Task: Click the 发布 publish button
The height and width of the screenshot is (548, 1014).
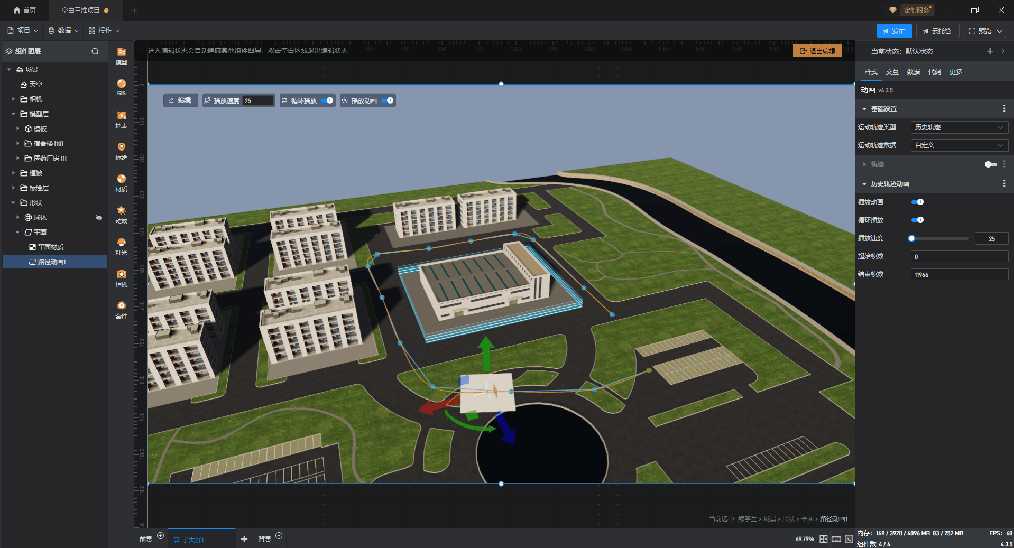Action: click(x=893, y=31)
